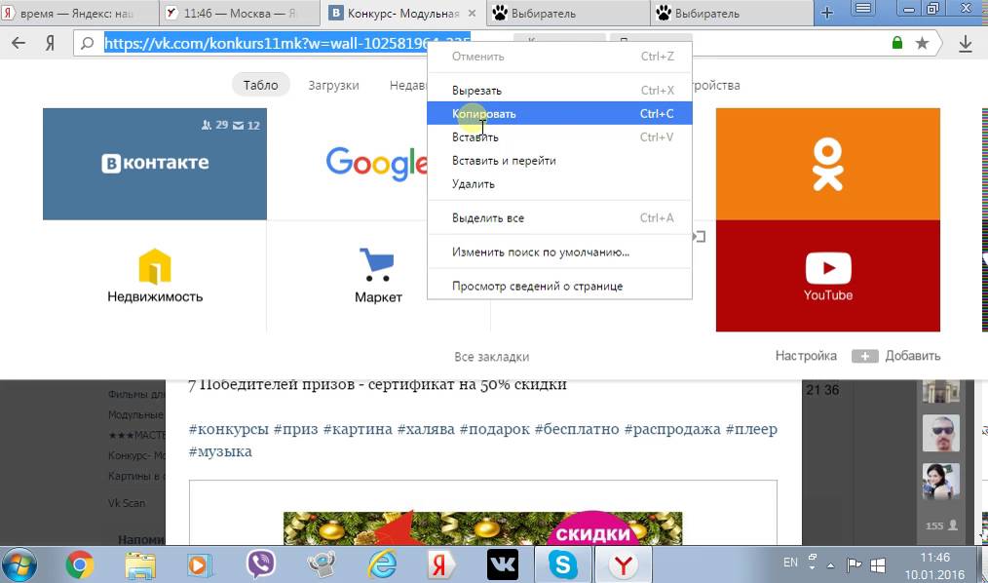Open the media player taskbar icon
Screen dimensions: 988x583
200,564
